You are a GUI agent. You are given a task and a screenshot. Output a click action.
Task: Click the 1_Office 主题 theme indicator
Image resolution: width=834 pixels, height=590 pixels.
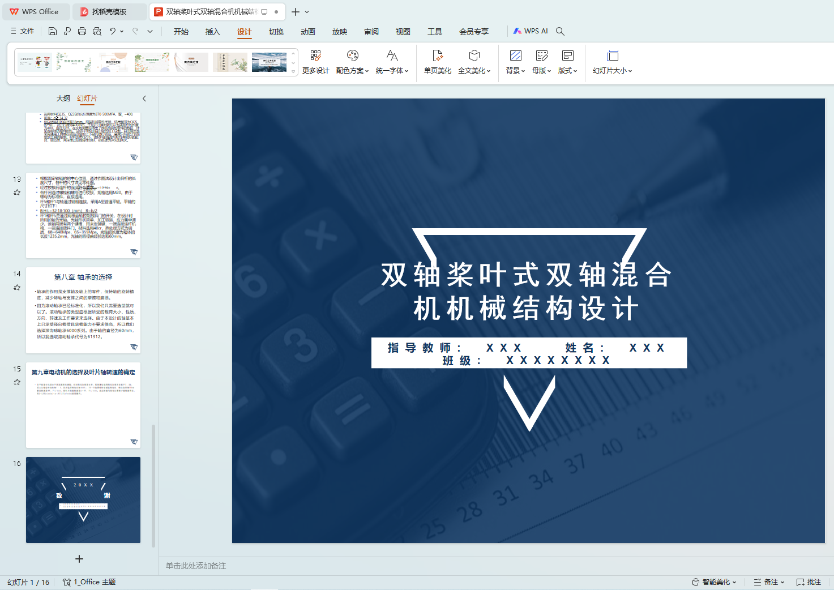tap(89, 582)
